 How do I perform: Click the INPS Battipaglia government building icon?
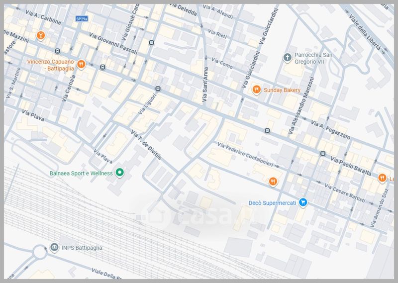(x=54, y=247)
